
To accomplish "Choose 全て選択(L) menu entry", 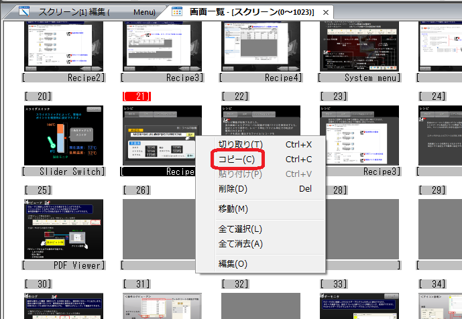I will coord(241,229).
